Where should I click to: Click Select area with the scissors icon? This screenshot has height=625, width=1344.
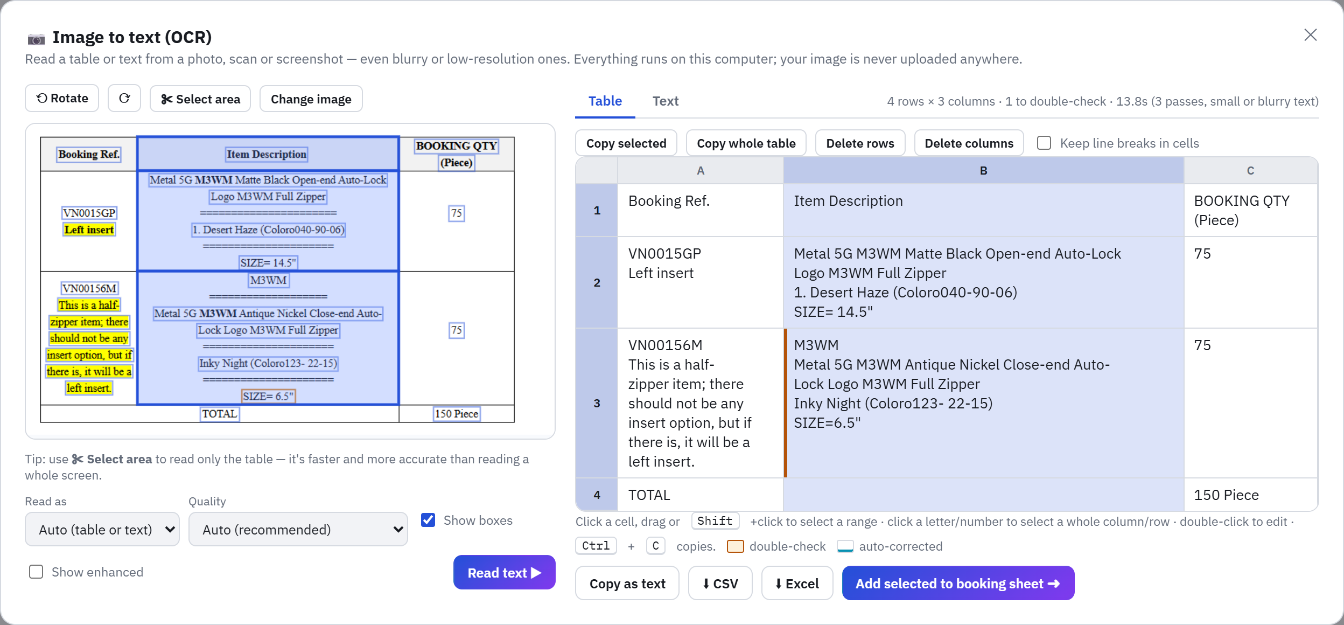pyautogui.click(x=200, y=99)
